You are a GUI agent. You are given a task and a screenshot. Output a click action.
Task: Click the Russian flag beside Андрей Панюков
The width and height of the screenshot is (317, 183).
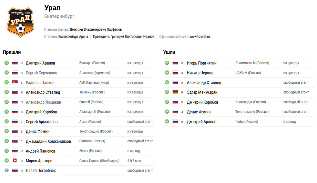pos(15,151)
